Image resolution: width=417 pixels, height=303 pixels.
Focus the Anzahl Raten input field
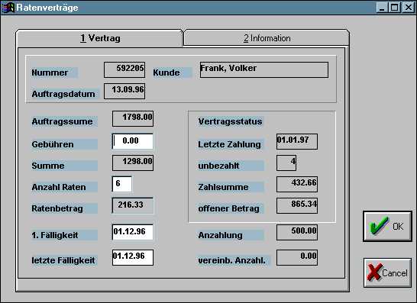click(122, 184)
